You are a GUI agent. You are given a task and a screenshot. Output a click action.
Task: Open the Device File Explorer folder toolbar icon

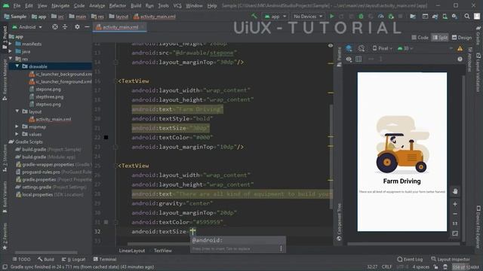[x=413, y=17]
